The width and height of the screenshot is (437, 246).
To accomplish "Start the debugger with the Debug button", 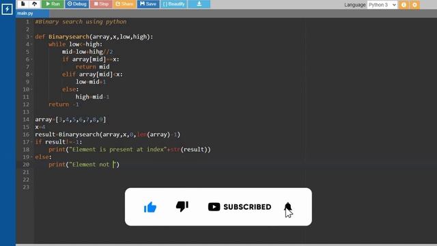I will coord(77,4).
